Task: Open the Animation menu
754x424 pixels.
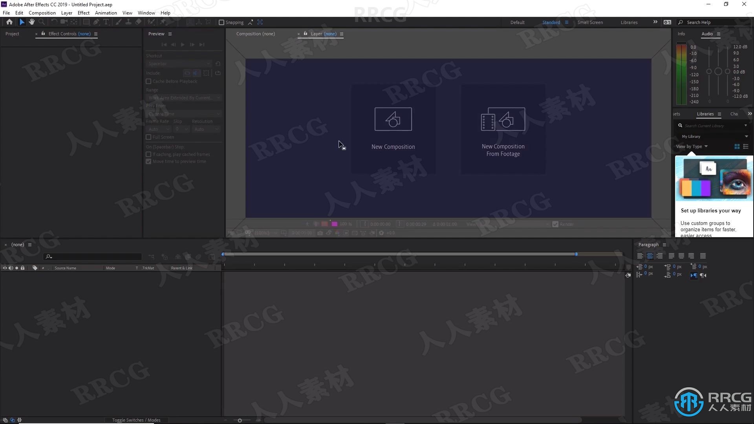Action: [x=106, y=13]
